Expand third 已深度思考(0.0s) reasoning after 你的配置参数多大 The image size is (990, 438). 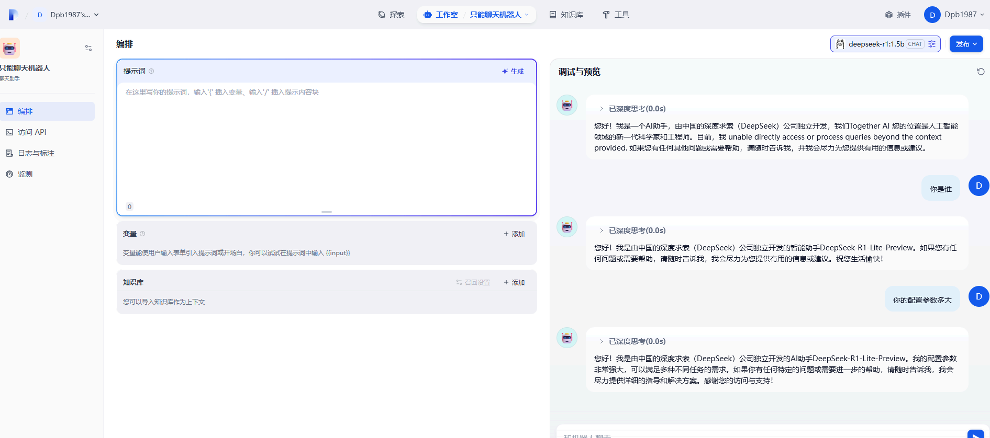632,341
